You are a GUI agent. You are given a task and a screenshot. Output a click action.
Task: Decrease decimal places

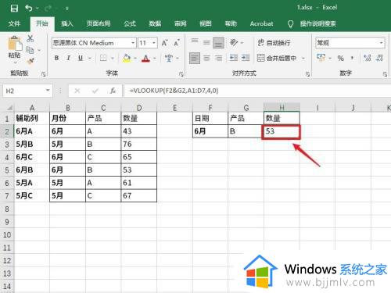point(379,58)
